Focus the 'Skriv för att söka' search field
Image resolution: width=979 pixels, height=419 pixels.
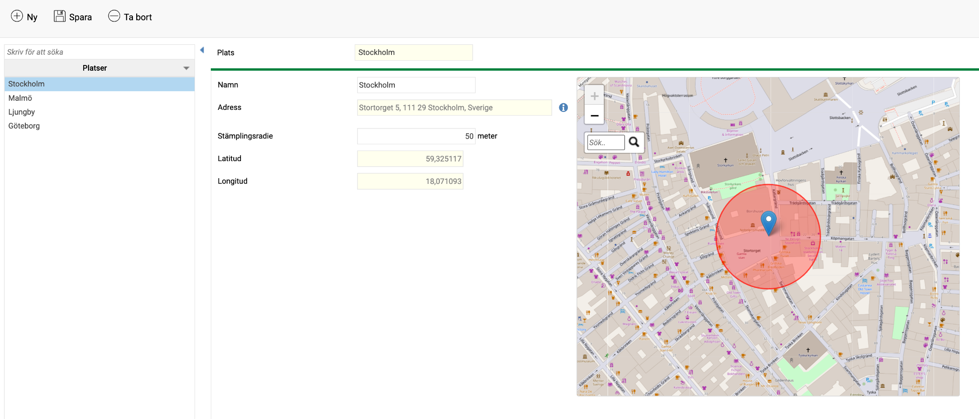[x=99, y=52]
